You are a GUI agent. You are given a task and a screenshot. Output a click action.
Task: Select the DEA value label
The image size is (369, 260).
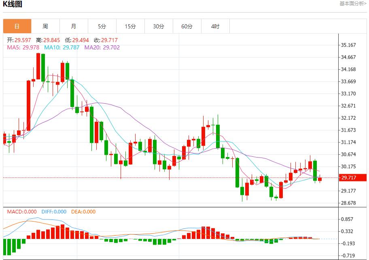(x=83, y=211)
